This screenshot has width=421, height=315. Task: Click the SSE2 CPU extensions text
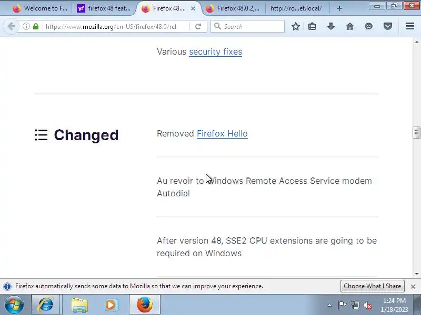click(x=267, y=247)
